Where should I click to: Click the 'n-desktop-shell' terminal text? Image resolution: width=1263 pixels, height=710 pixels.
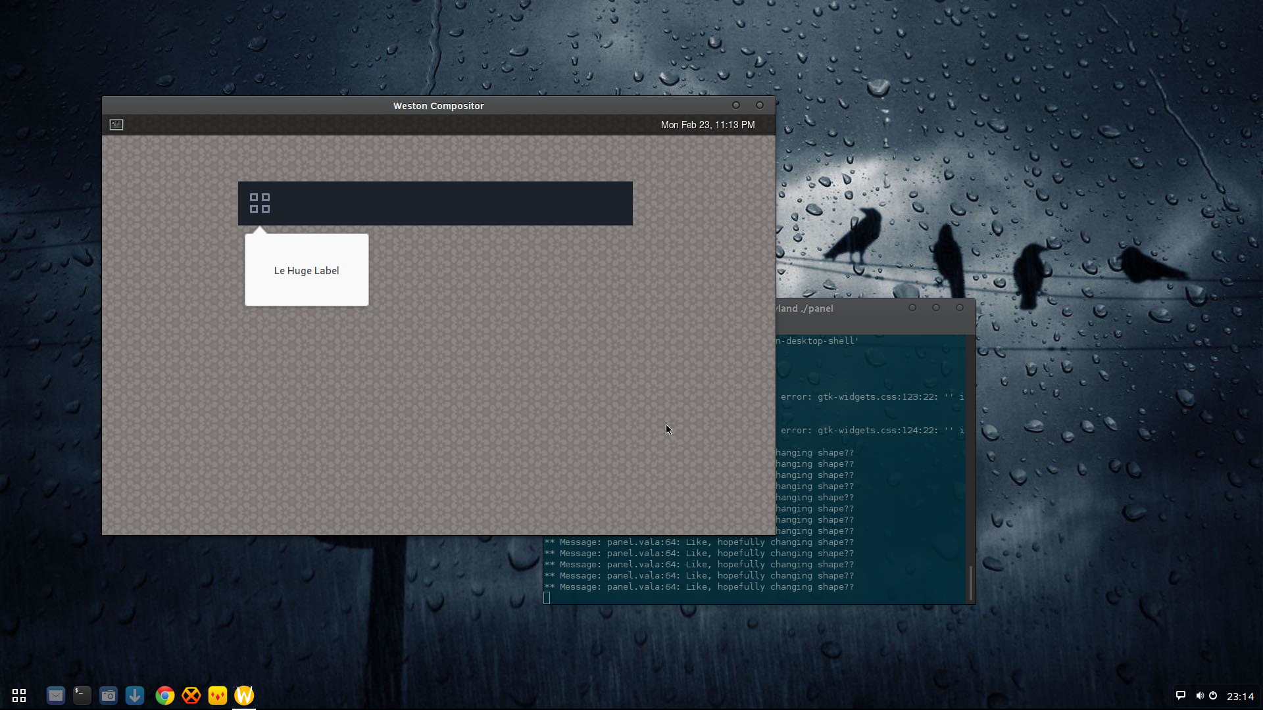coord(818,341)
